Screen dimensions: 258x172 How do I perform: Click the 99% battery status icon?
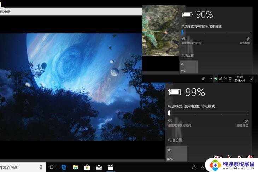coord(174,92)
